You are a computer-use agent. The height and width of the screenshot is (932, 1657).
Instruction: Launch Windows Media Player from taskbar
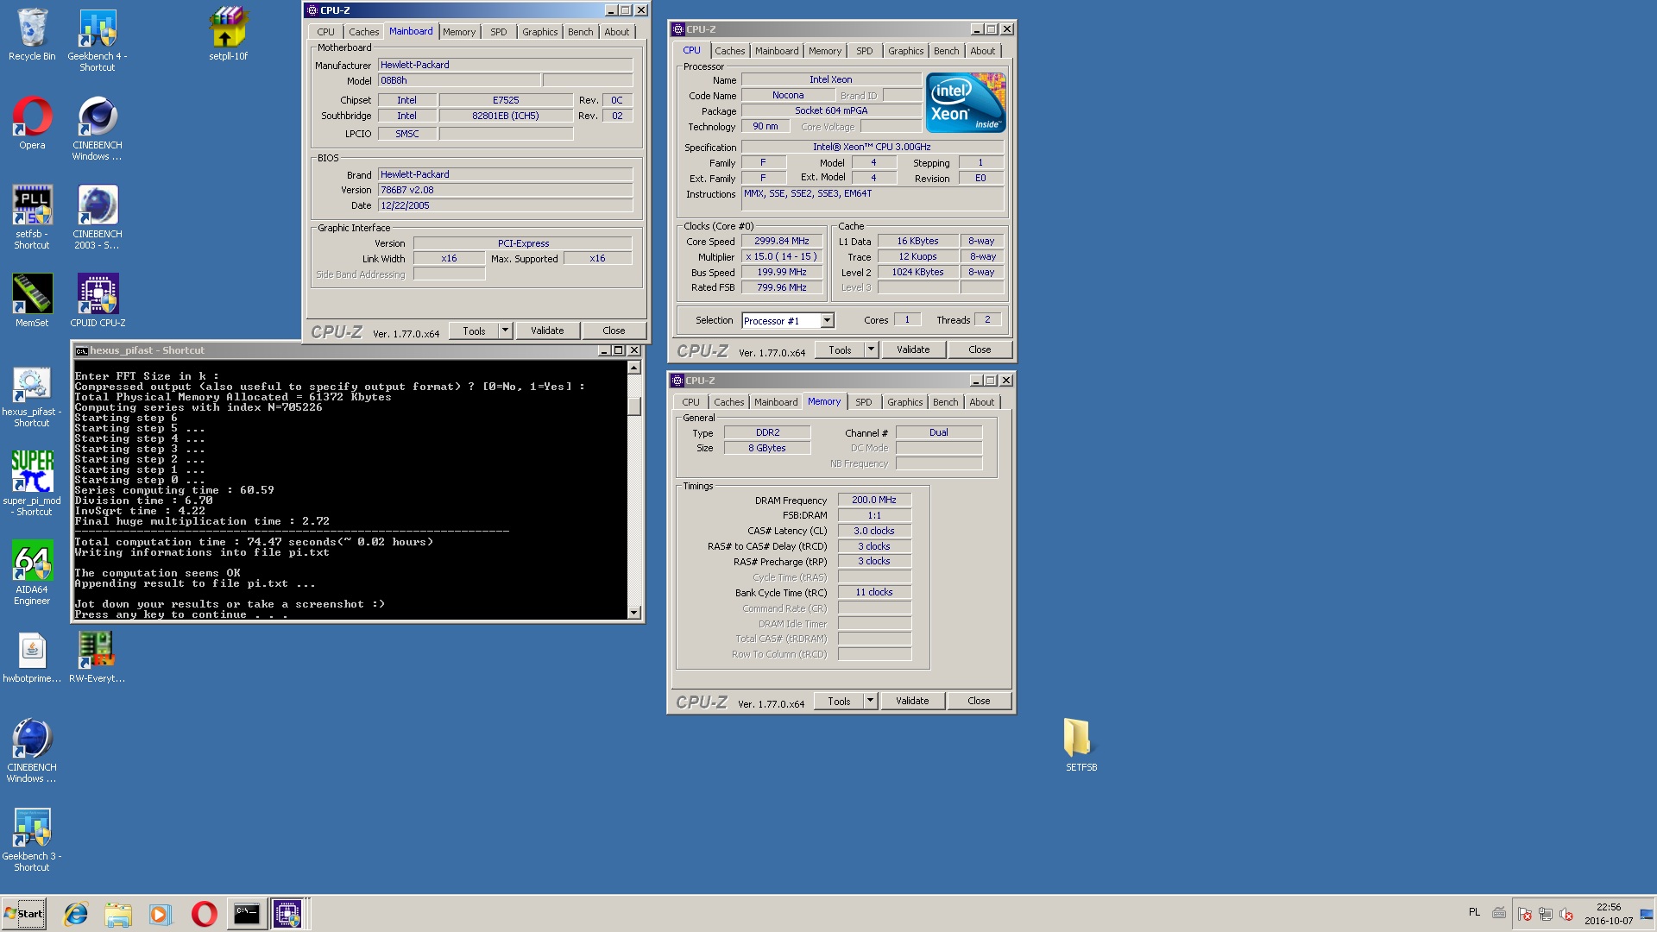point(161,914)
